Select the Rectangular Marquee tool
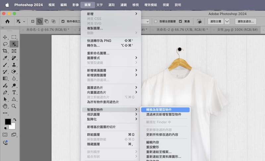This screenshot has width=265, height=161. tap(14, 37)
